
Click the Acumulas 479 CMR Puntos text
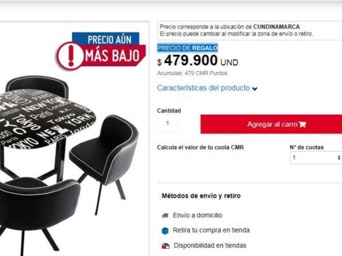click(x=192, y=73)
